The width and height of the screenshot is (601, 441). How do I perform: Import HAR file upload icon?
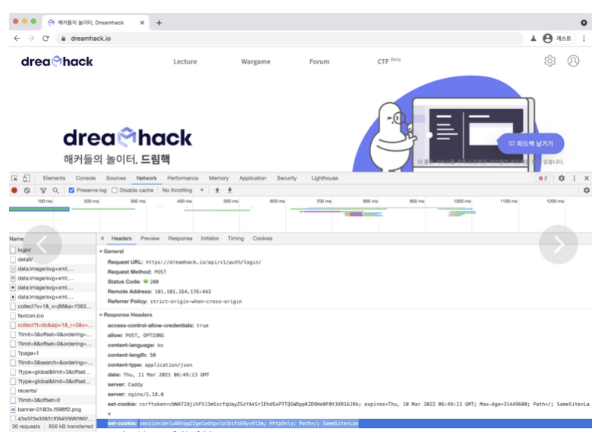click(x=217, y=190)
